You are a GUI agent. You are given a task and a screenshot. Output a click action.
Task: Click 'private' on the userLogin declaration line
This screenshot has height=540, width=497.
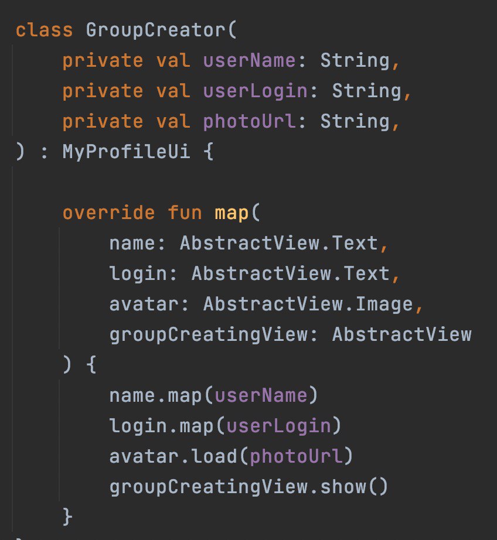click(x=103, y=91)
